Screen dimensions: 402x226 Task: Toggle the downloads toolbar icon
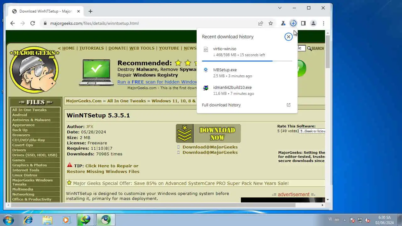pos(293,23)
